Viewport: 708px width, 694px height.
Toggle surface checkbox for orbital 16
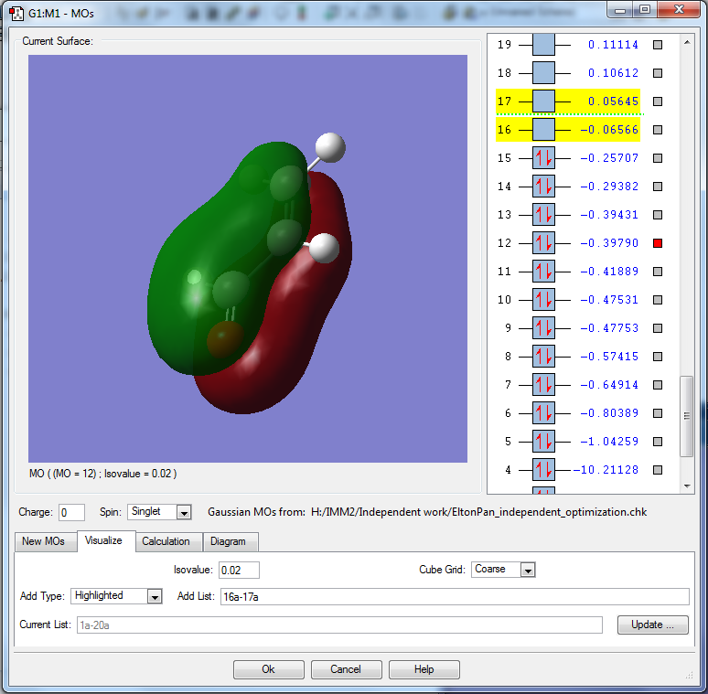coord(658,130)
